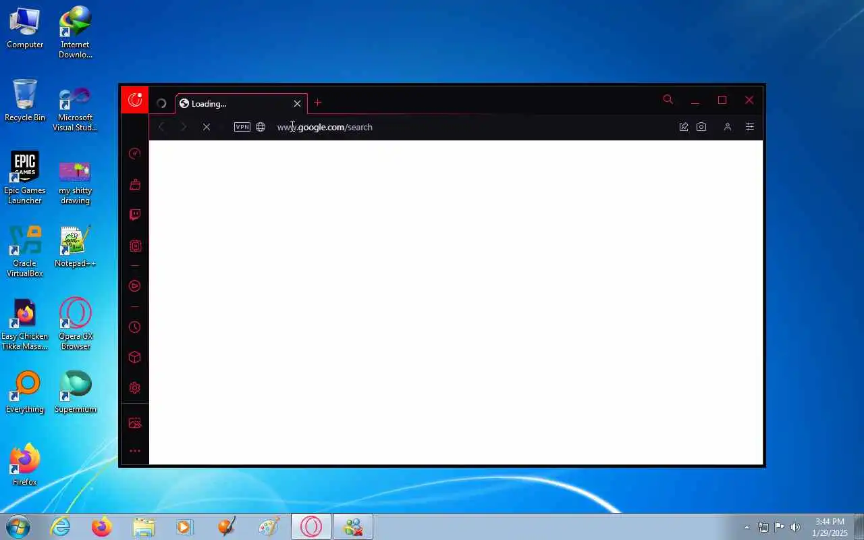View site information globe icon
Image resolution: width=864 pixels, height=540 pixels.
pos(261,127)
